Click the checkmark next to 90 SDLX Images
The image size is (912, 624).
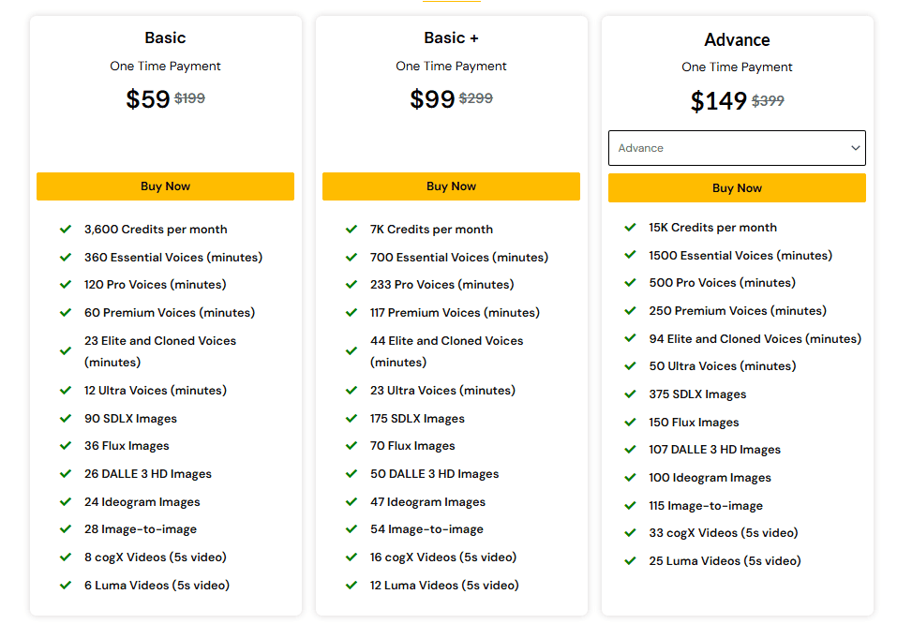coord(66,418)
